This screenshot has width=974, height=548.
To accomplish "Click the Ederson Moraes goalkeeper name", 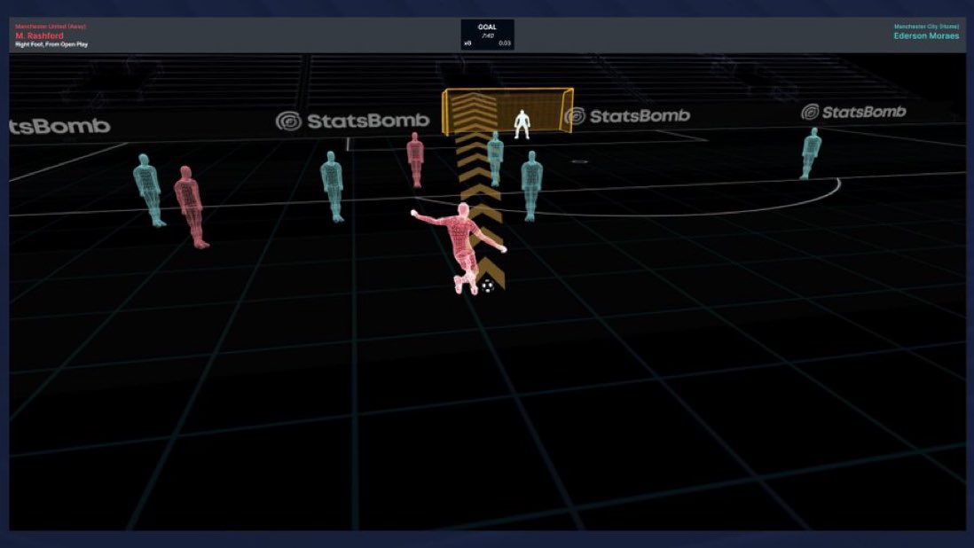I will tap(926, 36).
